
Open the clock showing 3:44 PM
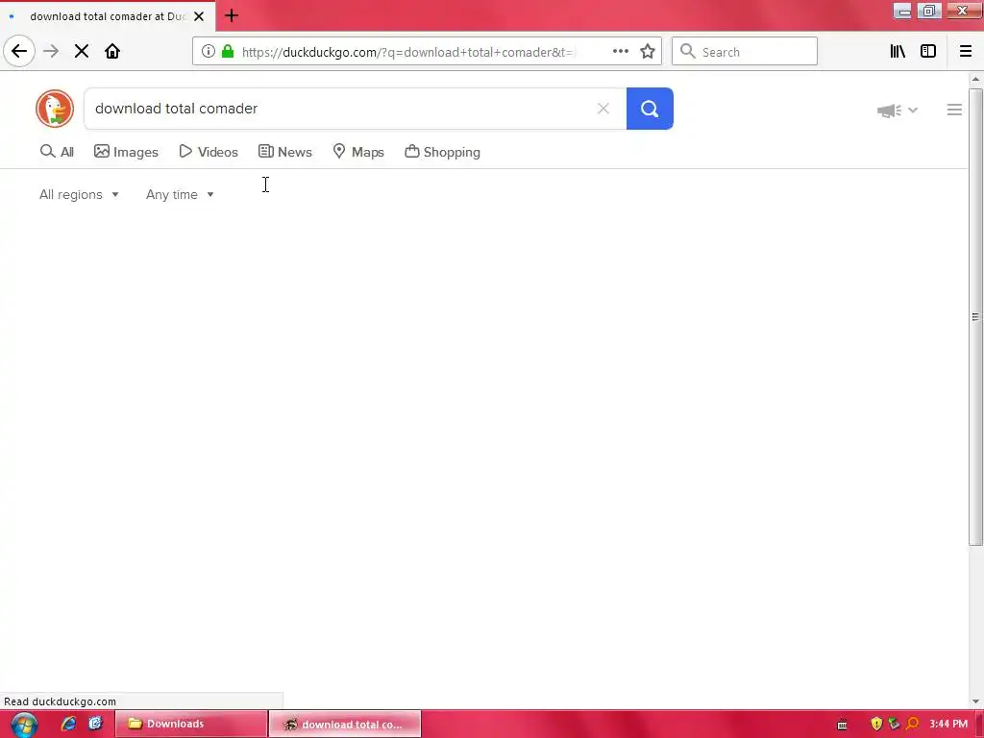(948, 725)
